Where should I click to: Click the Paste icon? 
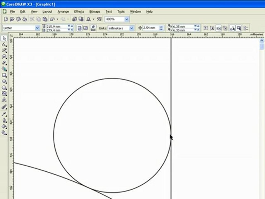[x=45, y=19]
